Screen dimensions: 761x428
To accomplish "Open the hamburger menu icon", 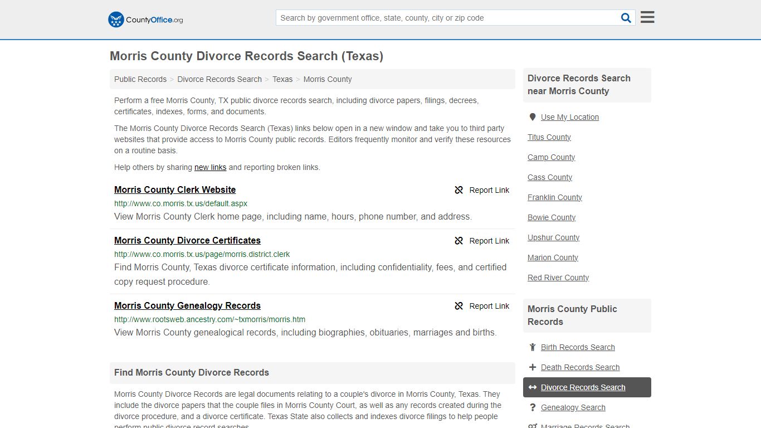I will point(647,17).
